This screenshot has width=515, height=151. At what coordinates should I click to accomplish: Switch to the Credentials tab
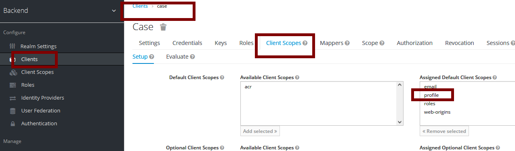(187, 43)
